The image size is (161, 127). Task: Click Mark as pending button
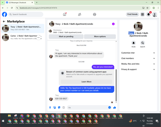coord(66,37)
